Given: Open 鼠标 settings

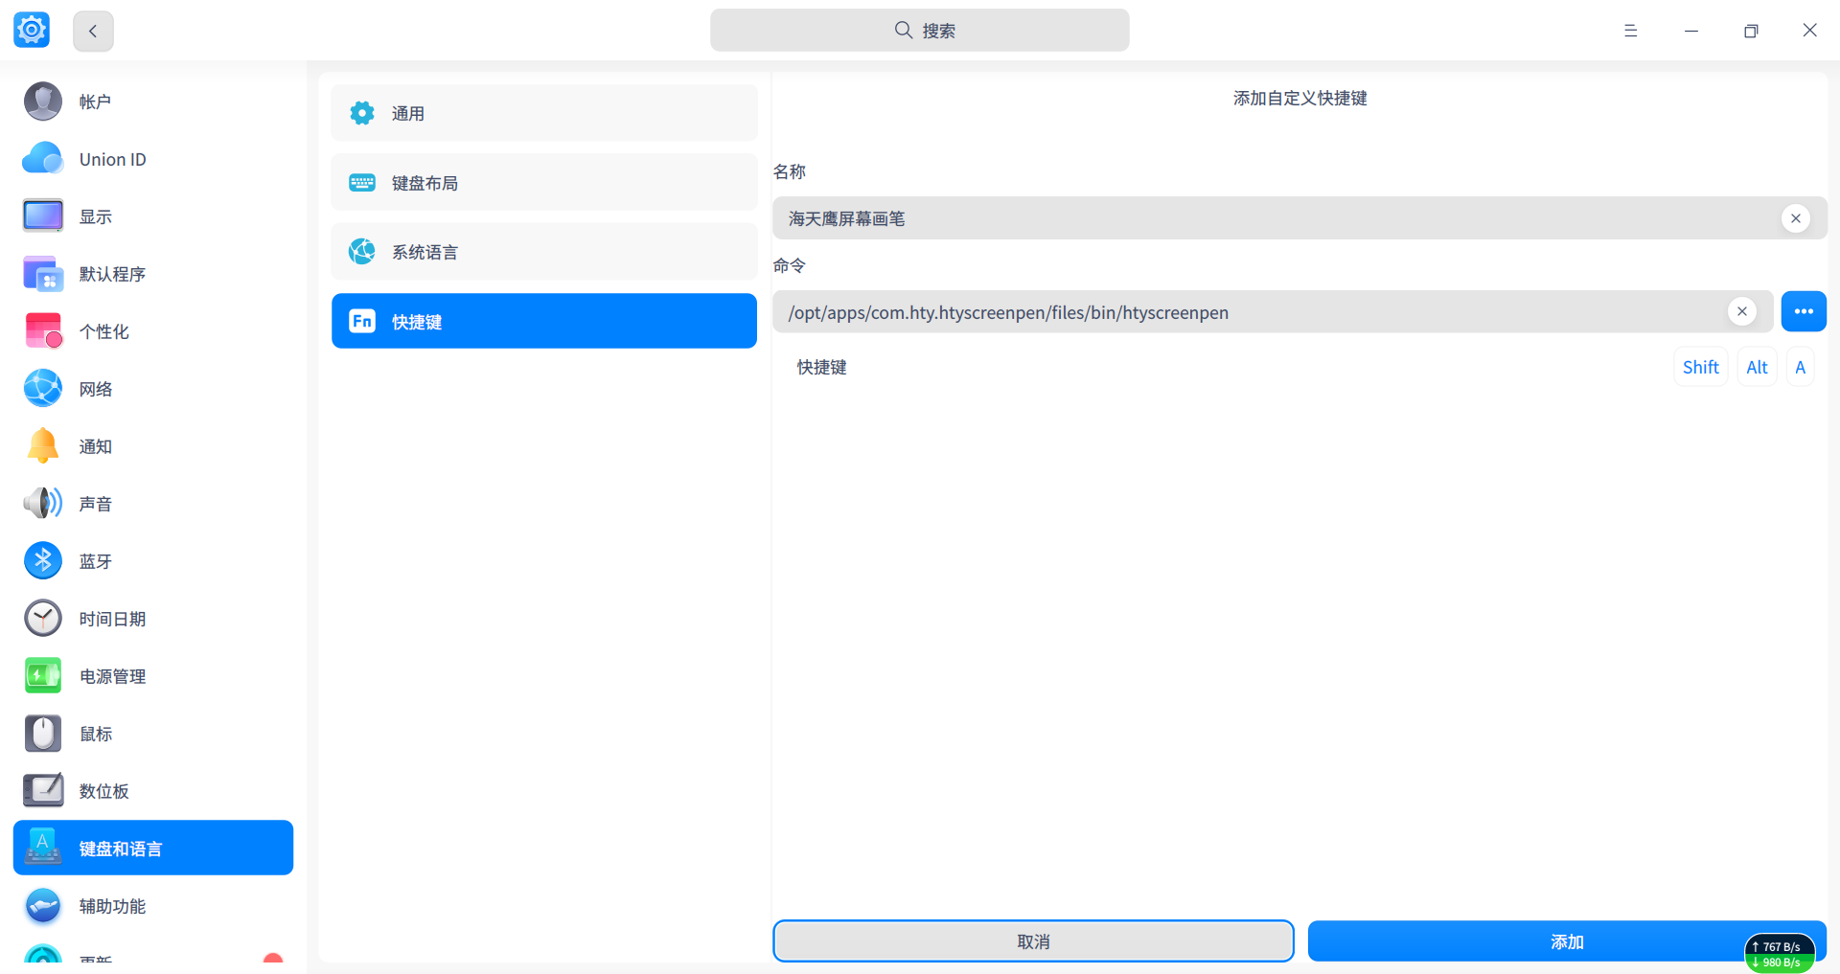Looking at the screenshot, I should point(153,734).
